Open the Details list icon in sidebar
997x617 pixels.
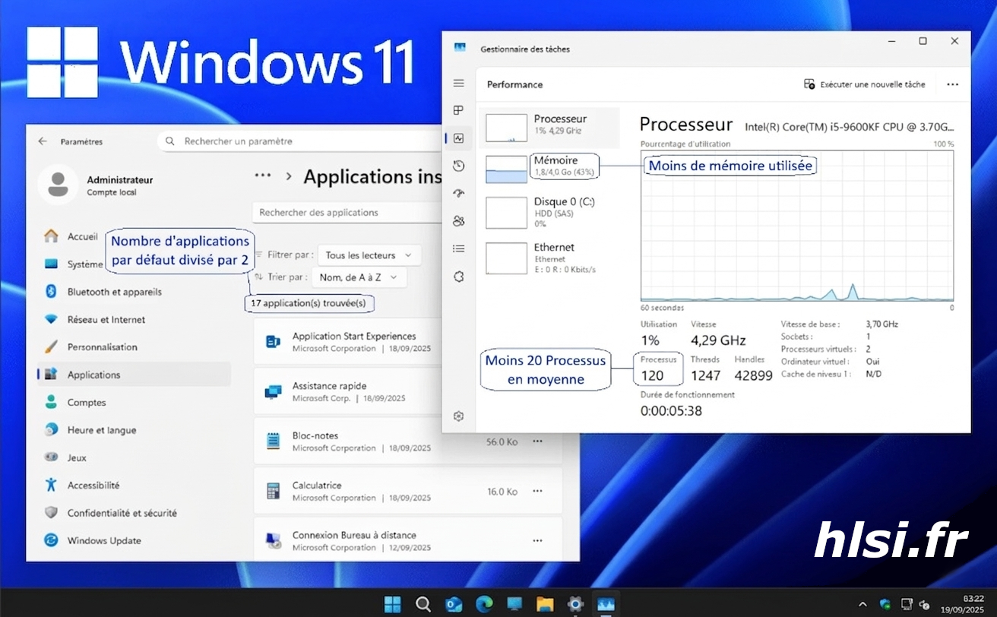458,248
